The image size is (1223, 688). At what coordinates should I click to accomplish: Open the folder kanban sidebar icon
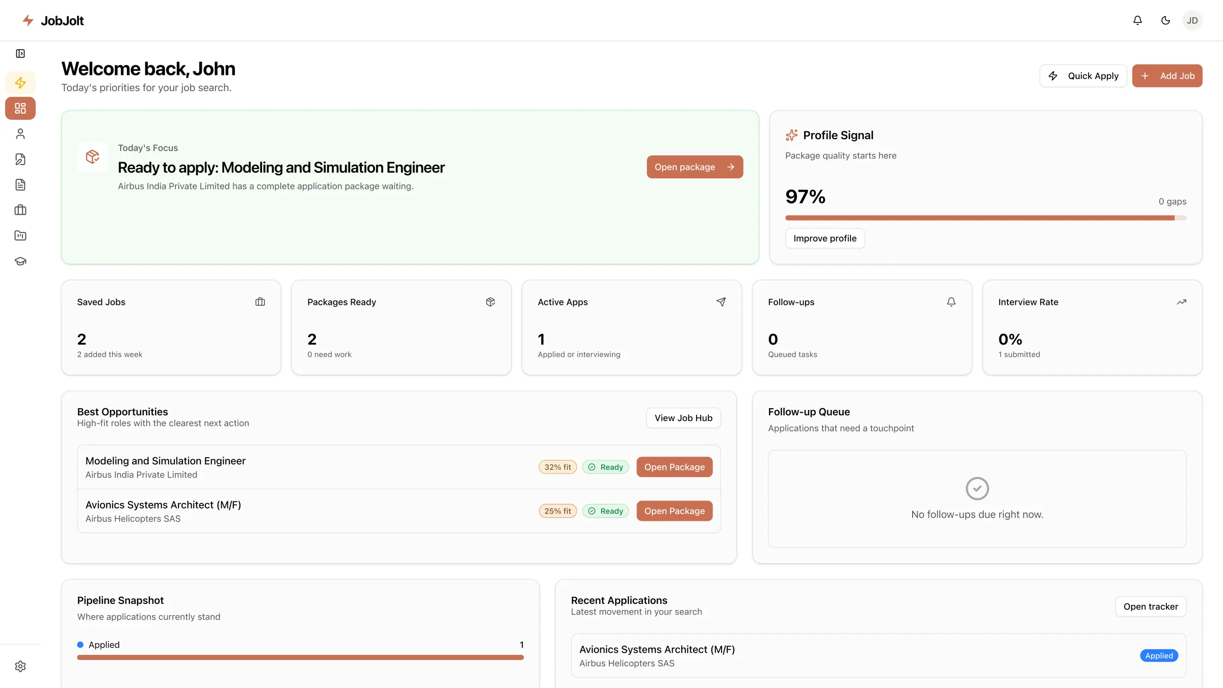[20, 235]
